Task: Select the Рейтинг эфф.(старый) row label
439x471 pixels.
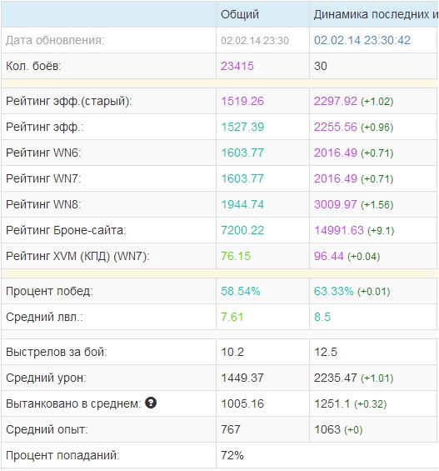Action: pyautogui.click(x=68, y=101)
